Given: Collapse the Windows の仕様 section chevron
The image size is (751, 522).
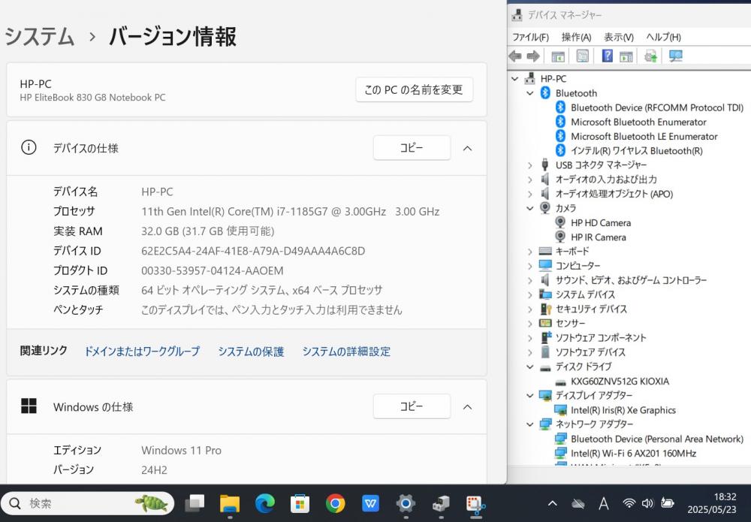Looking at the screenshot, I should (x=467, y=407).
